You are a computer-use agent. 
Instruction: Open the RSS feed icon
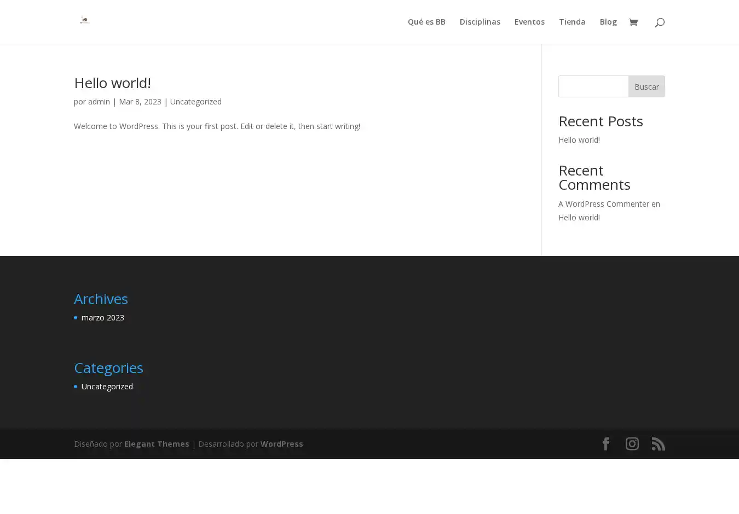pyautogui.click(x=658, y=444)
